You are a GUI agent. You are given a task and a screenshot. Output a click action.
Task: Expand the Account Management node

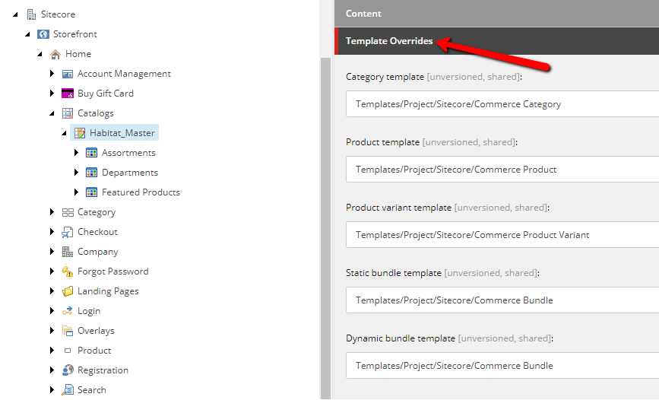[52, 73]
